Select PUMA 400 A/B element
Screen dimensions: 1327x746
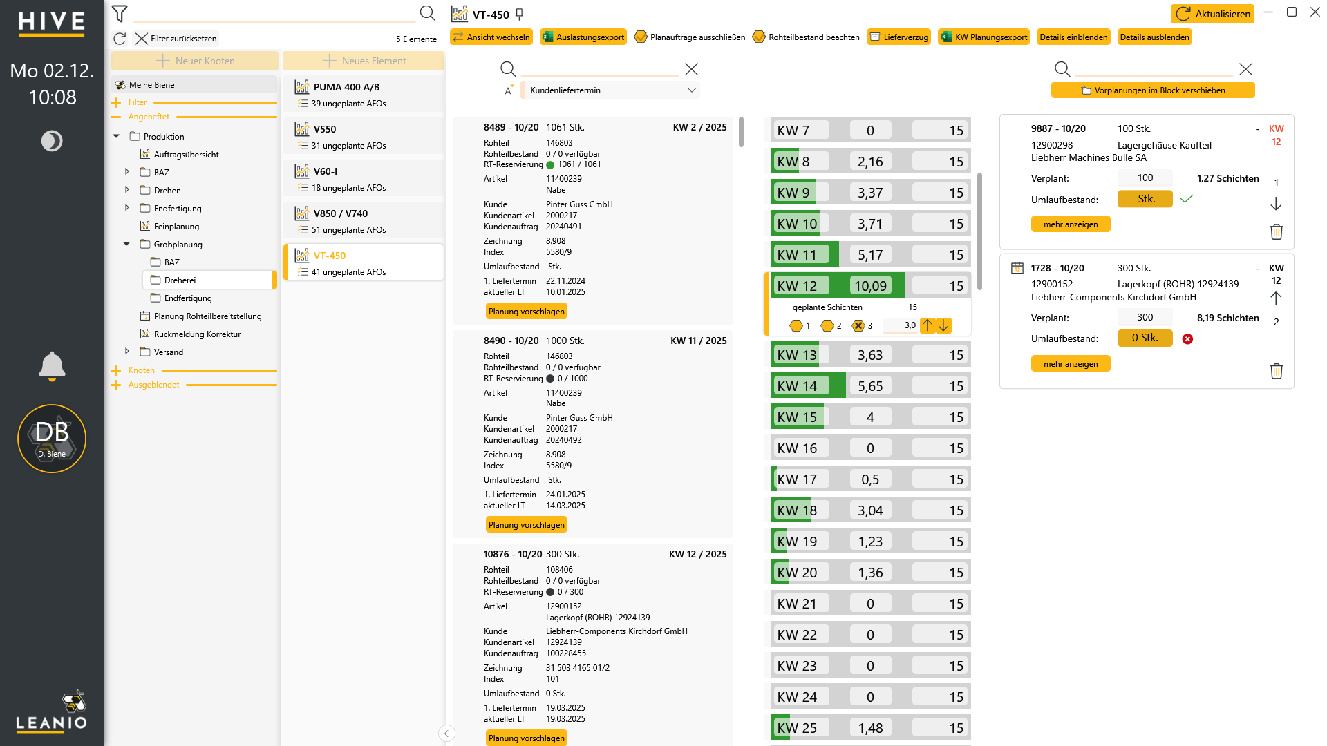[364, 94]
